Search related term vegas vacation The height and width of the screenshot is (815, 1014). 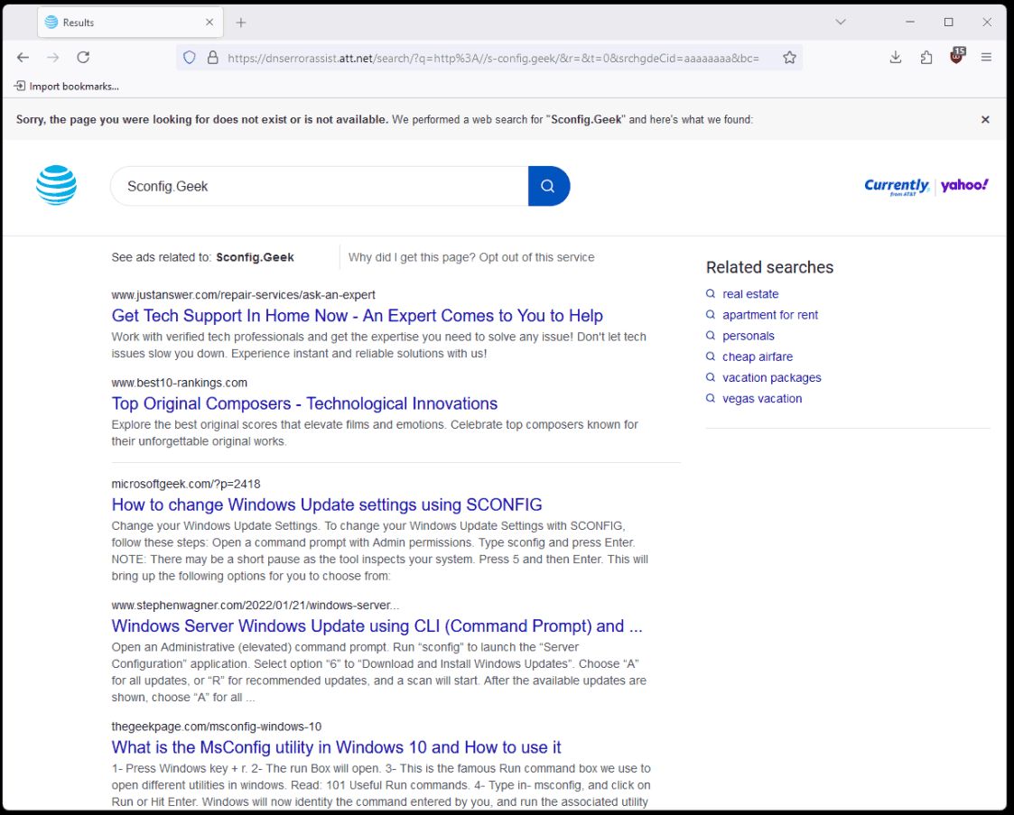(x=762, y=399)
